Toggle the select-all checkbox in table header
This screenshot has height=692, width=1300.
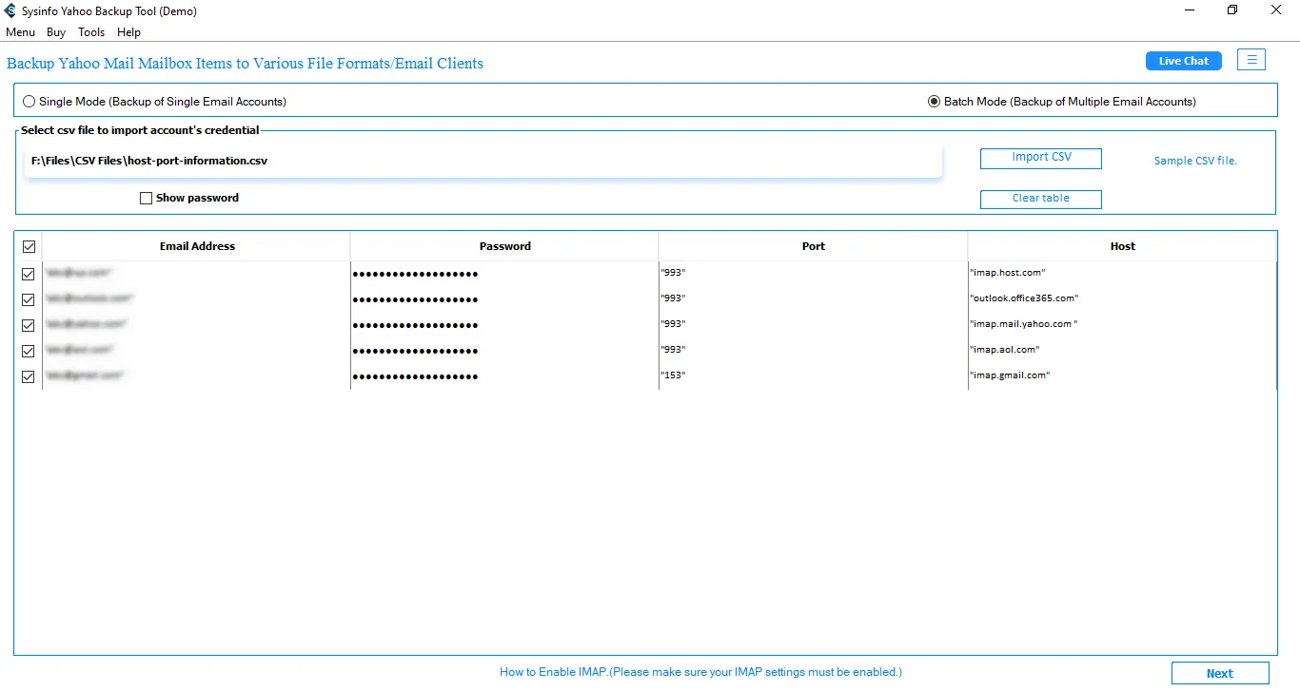(x=29, y=246)
